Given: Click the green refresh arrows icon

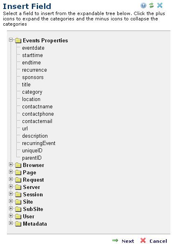Looking at the screenshot, I should click(x=152, y=5).
